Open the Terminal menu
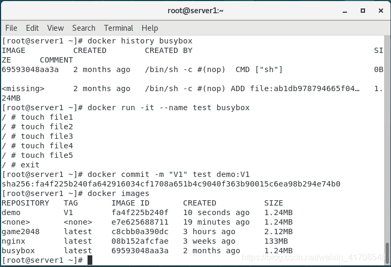The width and height of the screenshot is (391, 267). [118, 28]
